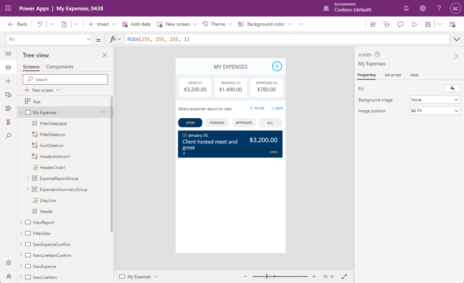Click zoom out minus button
This screenshot has height=283, width=464.
245,277
